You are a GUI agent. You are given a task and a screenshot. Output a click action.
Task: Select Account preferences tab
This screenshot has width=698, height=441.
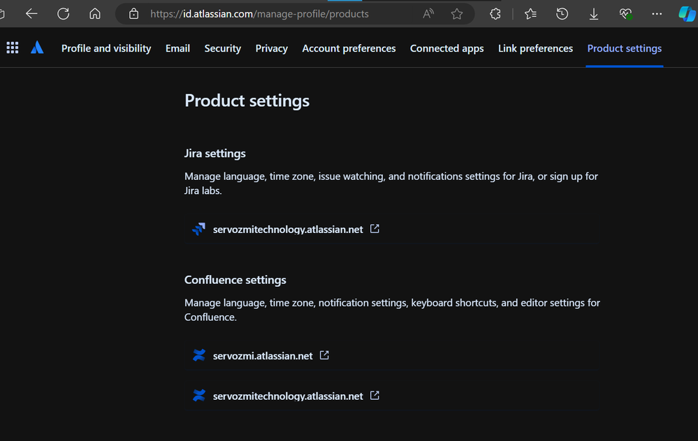click(x=349, y=48)
